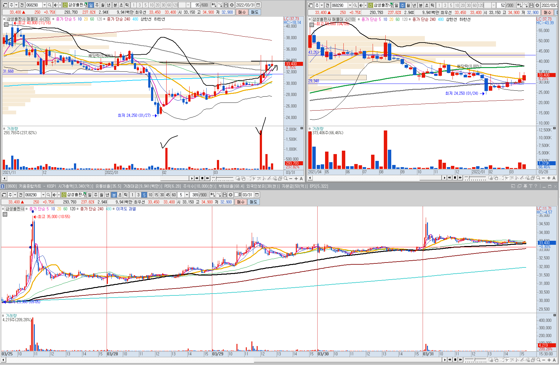Select minute (분) period in bottom chart

tap(114, 195)
